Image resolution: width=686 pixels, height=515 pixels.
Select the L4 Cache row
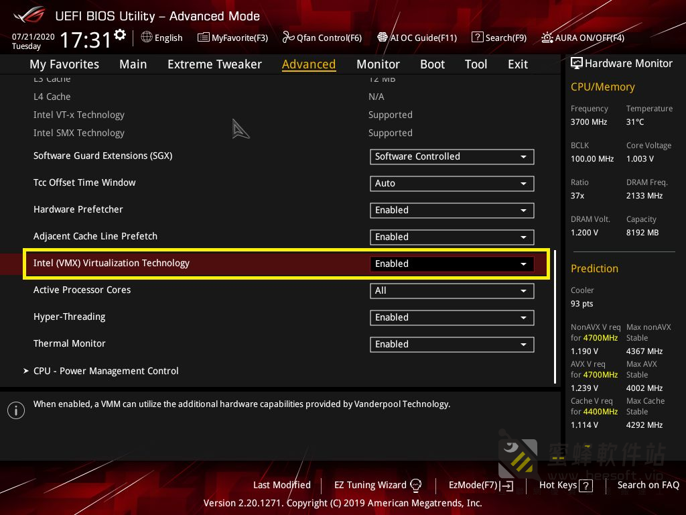point(209,97)
